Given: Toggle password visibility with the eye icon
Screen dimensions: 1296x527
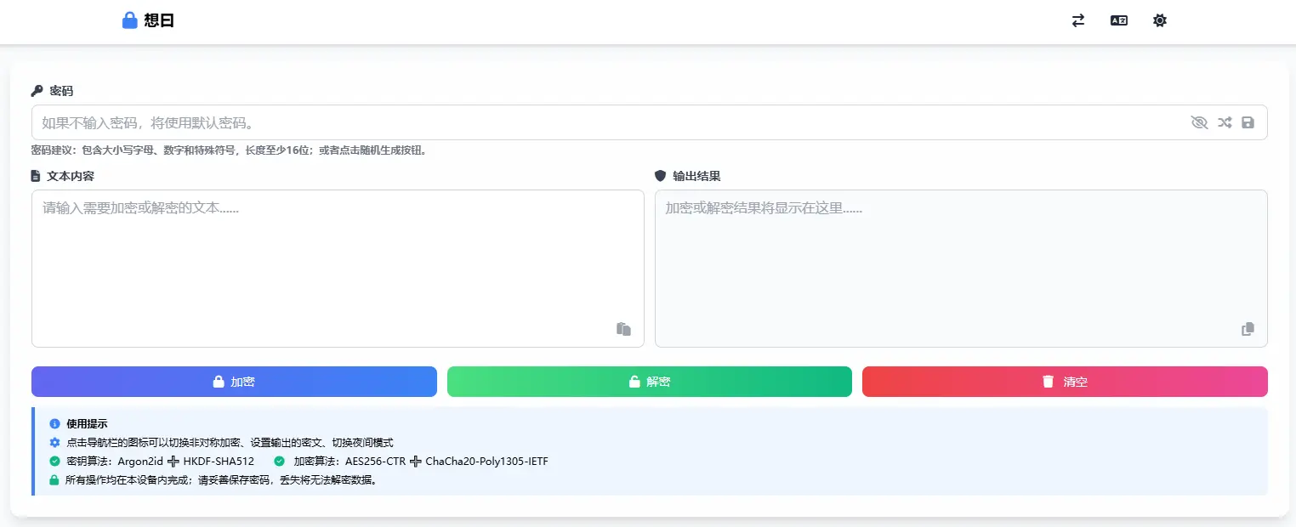Looking at the screenshot, I should pos(1199,122).
